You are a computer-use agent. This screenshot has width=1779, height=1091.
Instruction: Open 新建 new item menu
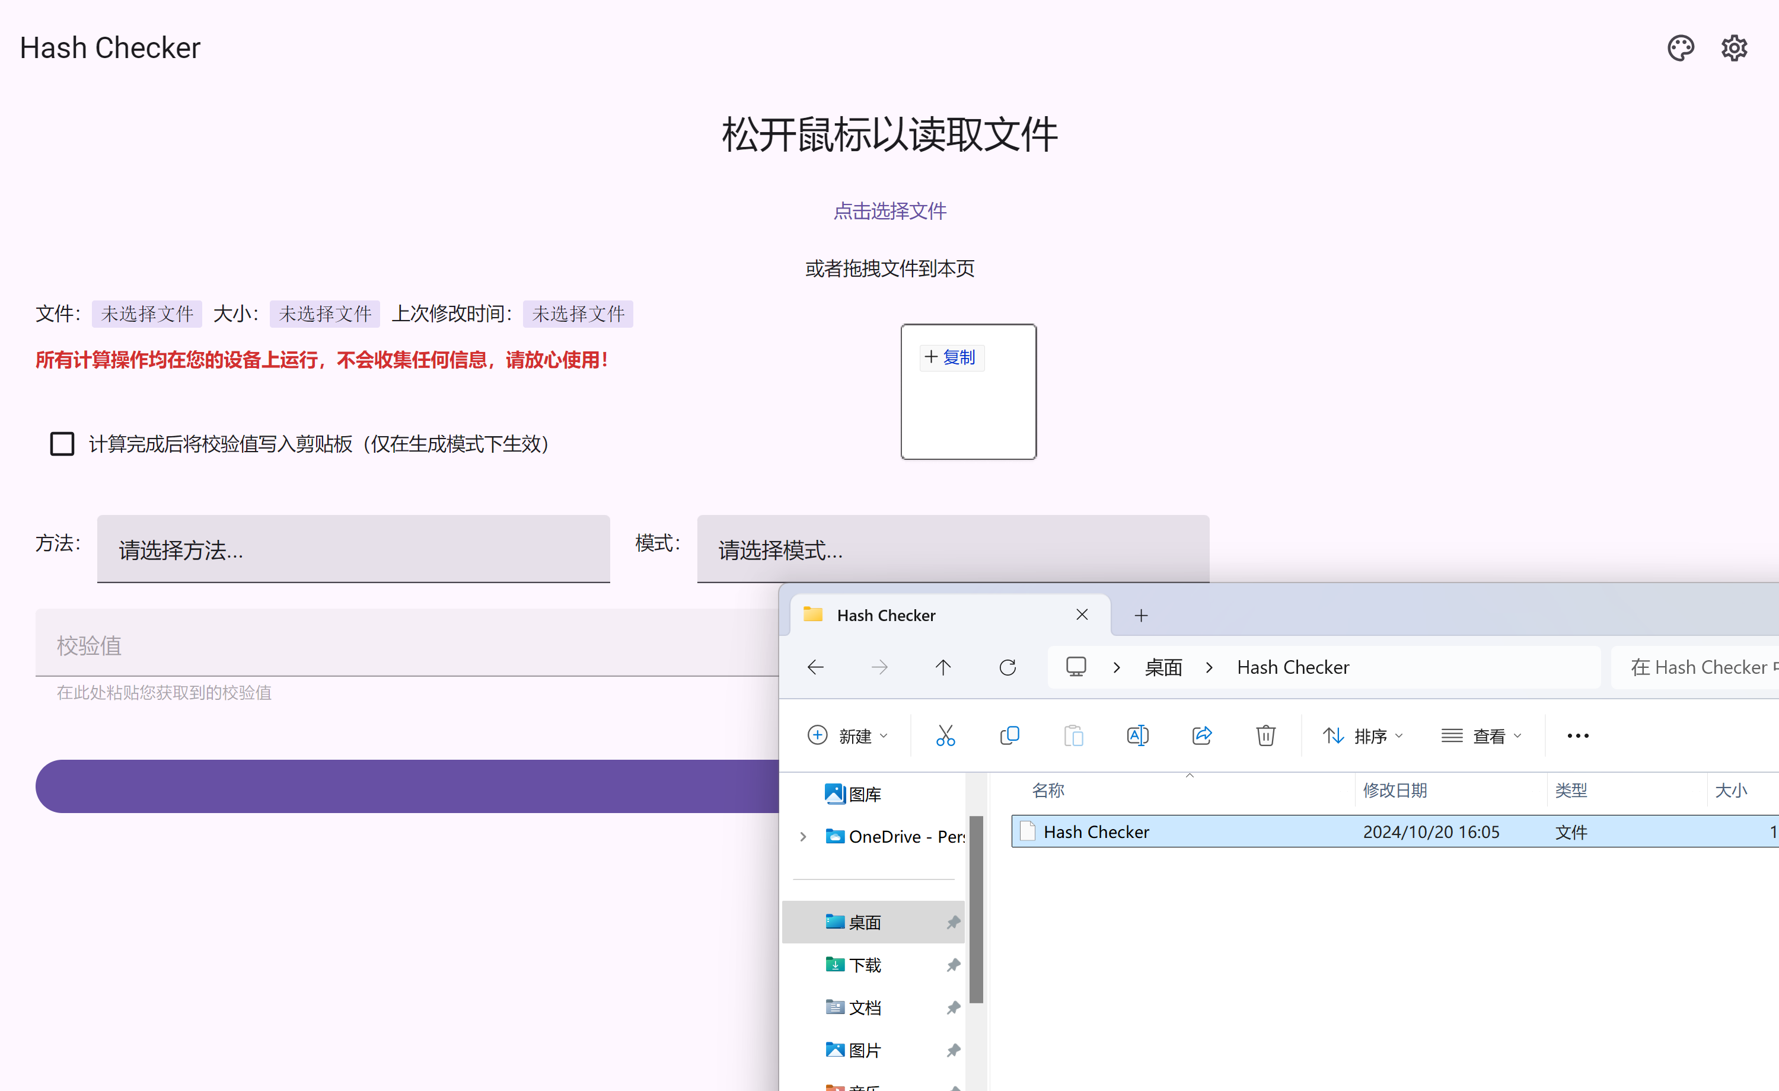click(845, 735)
